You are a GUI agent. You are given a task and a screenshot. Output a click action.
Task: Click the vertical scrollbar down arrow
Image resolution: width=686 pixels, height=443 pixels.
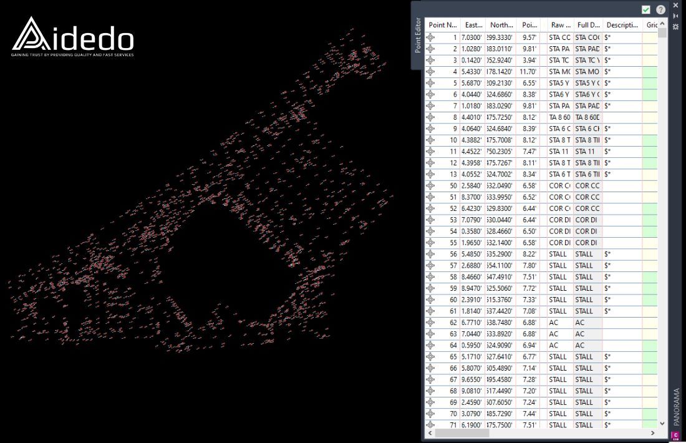click(662, 423)
